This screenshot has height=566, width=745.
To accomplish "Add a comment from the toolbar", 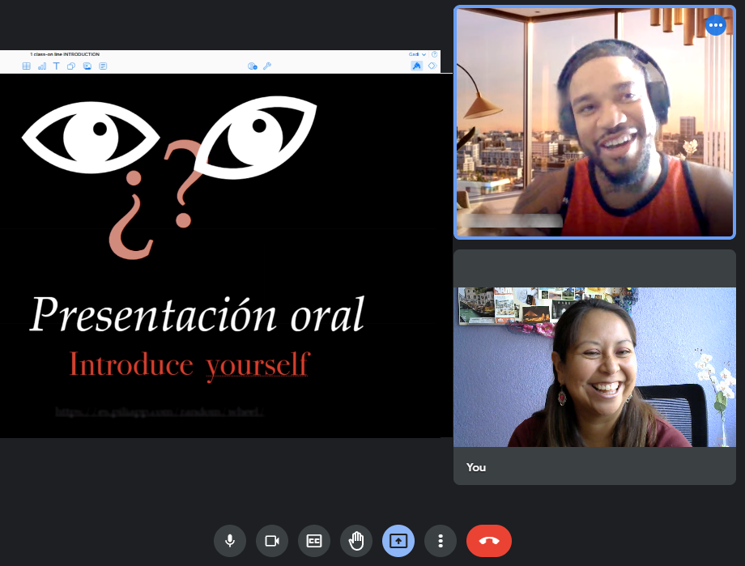I will click(103, 66).
